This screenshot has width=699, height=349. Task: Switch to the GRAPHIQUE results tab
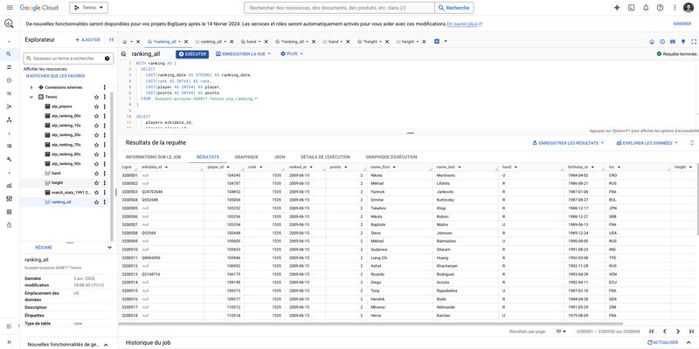246,156
